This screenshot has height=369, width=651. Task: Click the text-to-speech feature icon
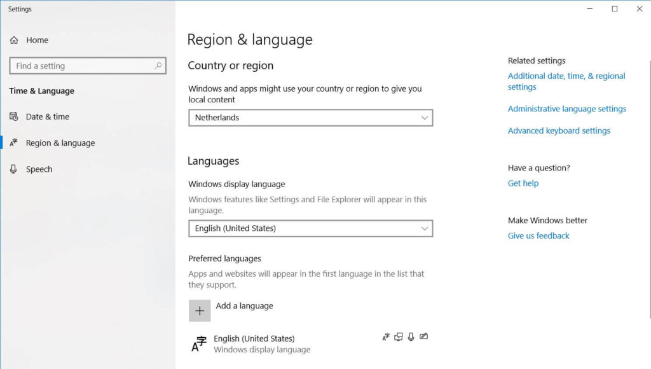[x=399, y=337]
